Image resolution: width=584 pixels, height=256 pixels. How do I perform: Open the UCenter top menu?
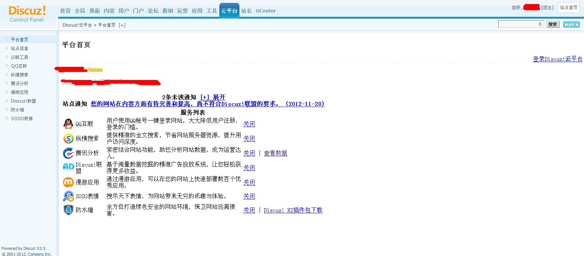point(266,11)
